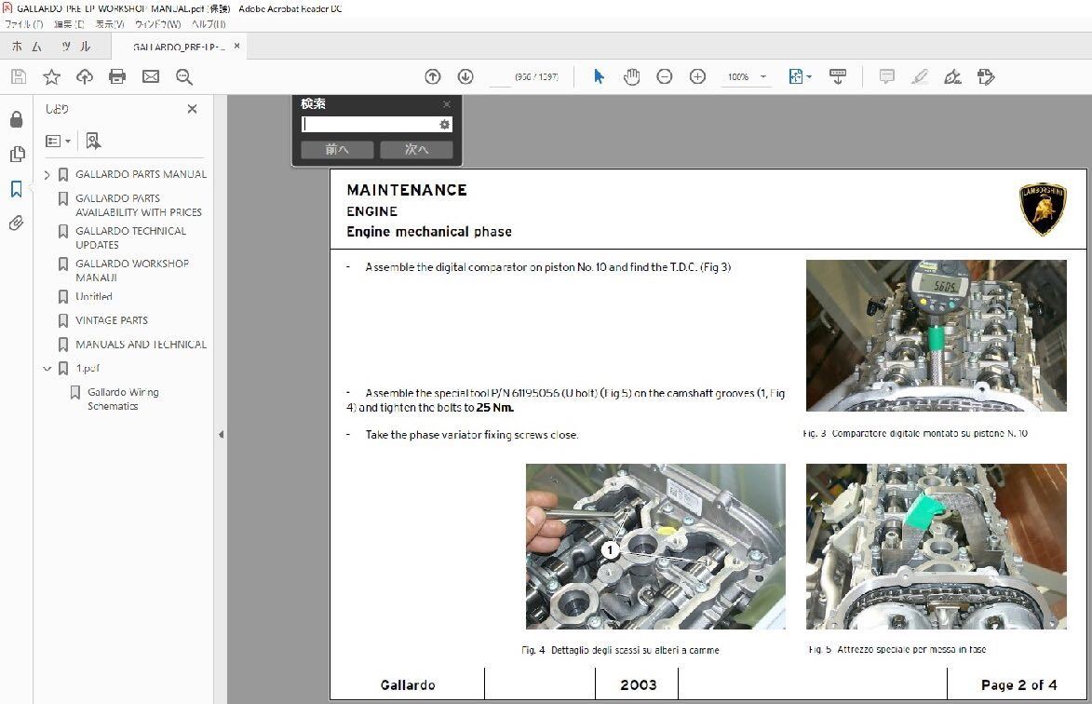
Task: Open the page display mode tool
Action: pos(838,76)
